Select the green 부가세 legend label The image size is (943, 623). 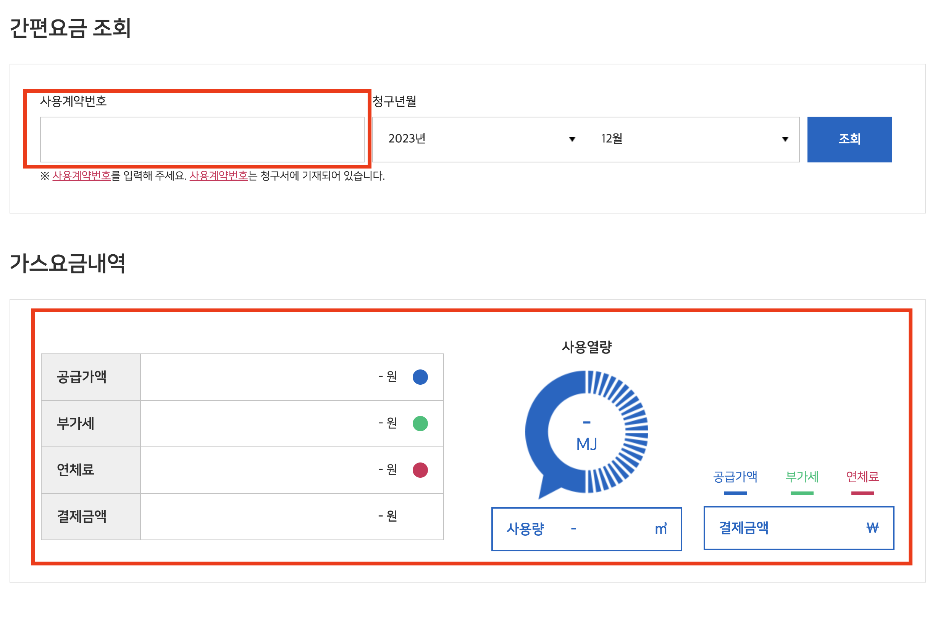click(802, 477)
